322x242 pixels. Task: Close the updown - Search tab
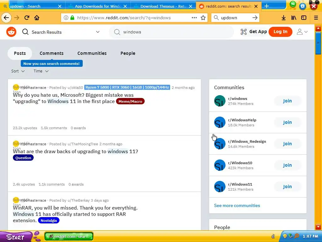point(60,6)
